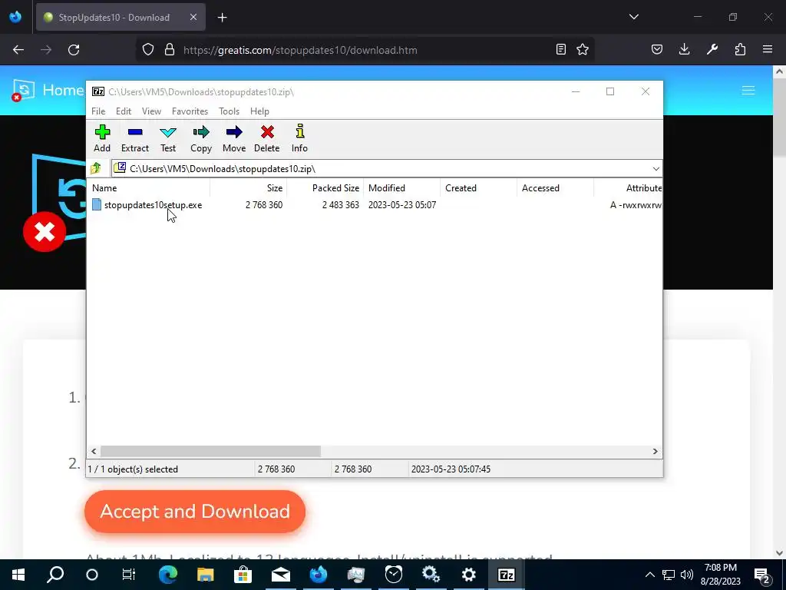Viewport: 786px width, 590px height.
Task: Open Firefox tracking protection shield
Action: click(x=148, y=50)
